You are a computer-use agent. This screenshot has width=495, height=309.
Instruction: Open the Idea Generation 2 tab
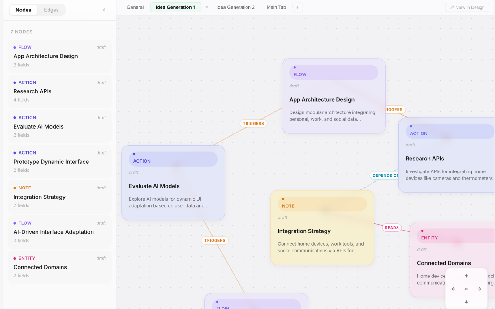(235, 7)
